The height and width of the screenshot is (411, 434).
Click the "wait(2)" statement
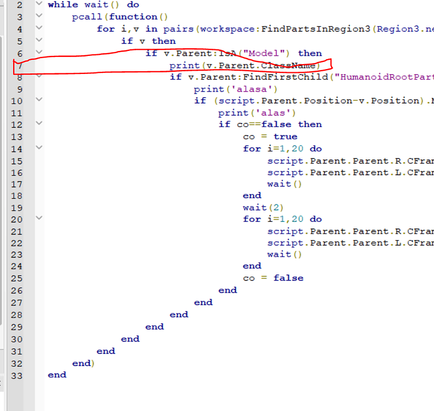pos(263,208)
